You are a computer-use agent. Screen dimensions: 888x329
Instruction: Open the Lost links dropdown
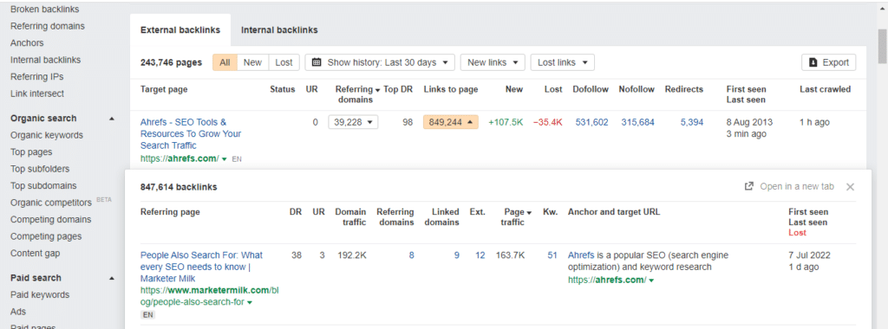point(562,62)
